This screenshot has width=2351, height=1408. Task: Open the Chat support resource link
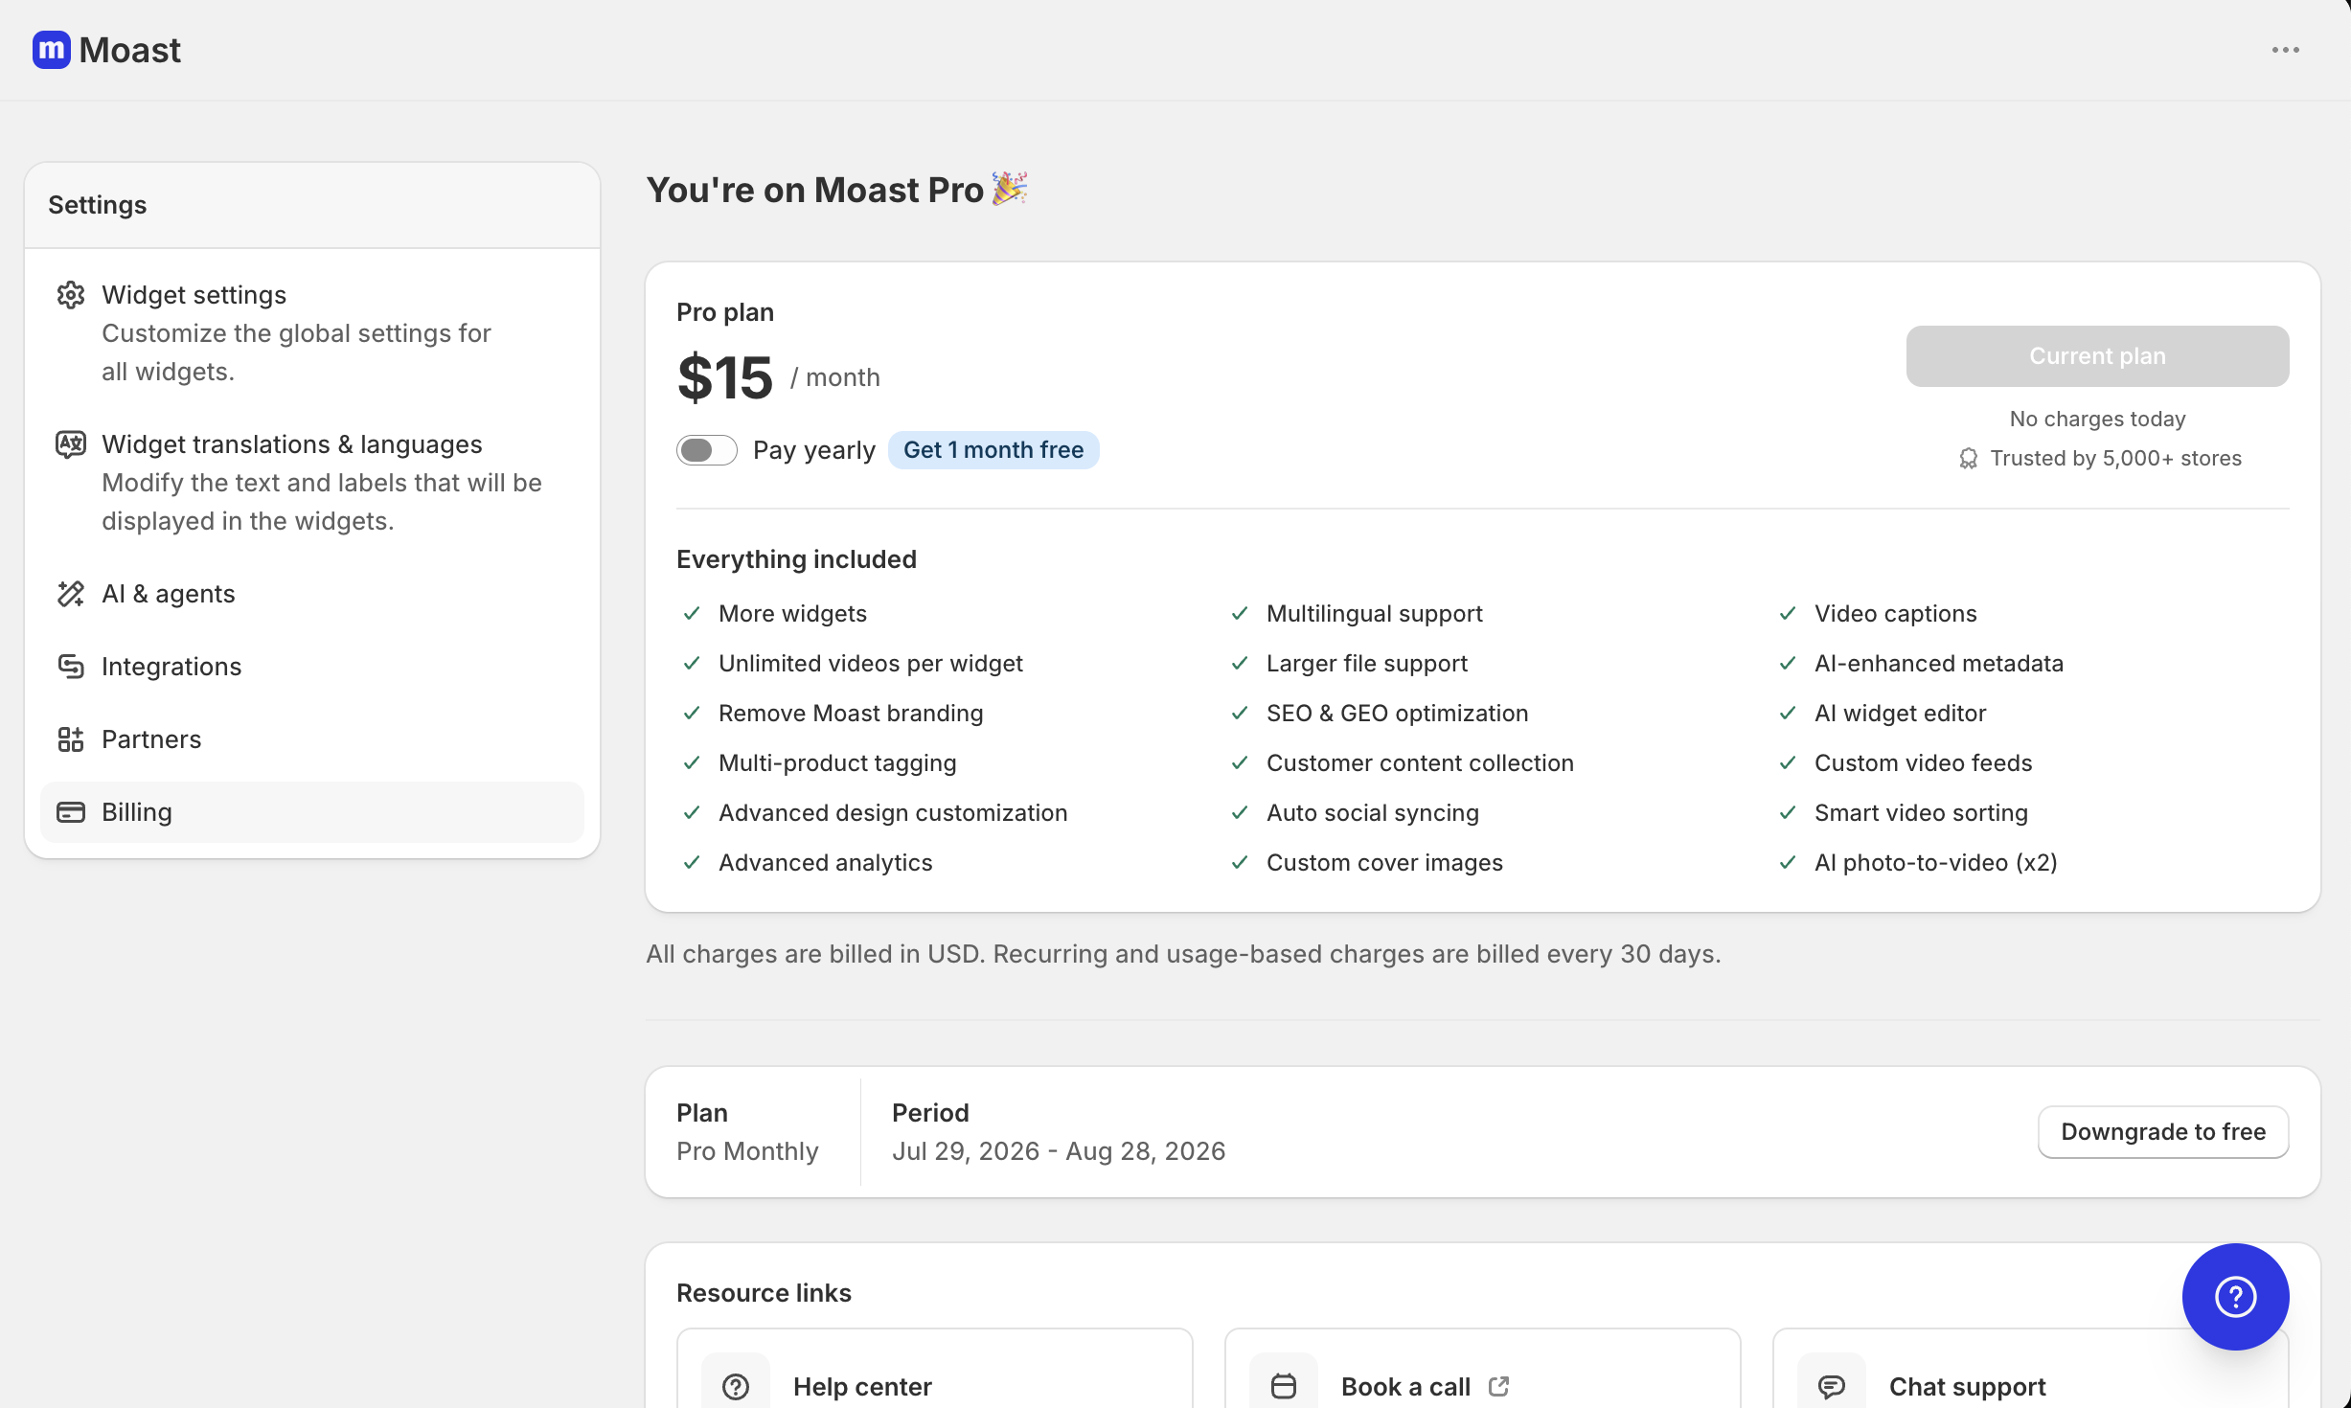pyautogui.click(x=2031, y=1370)
